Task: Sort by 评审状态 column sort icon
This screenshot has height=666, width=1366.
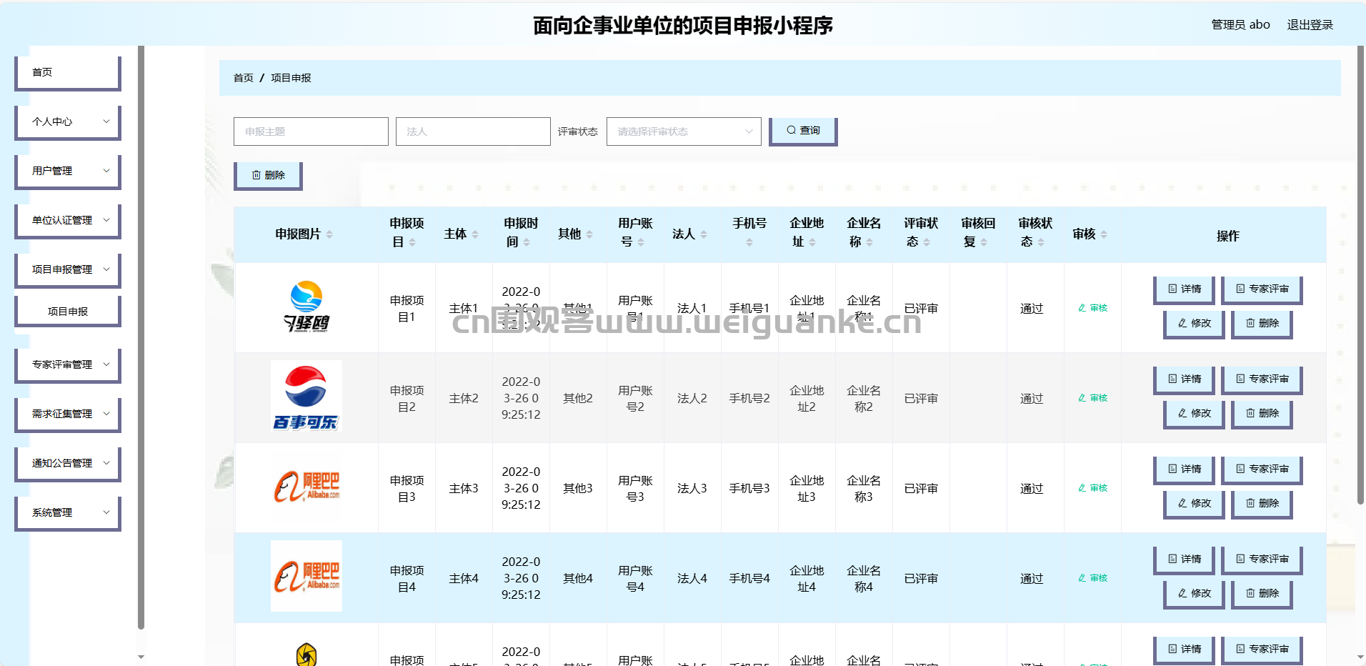Action: point(927,242)
